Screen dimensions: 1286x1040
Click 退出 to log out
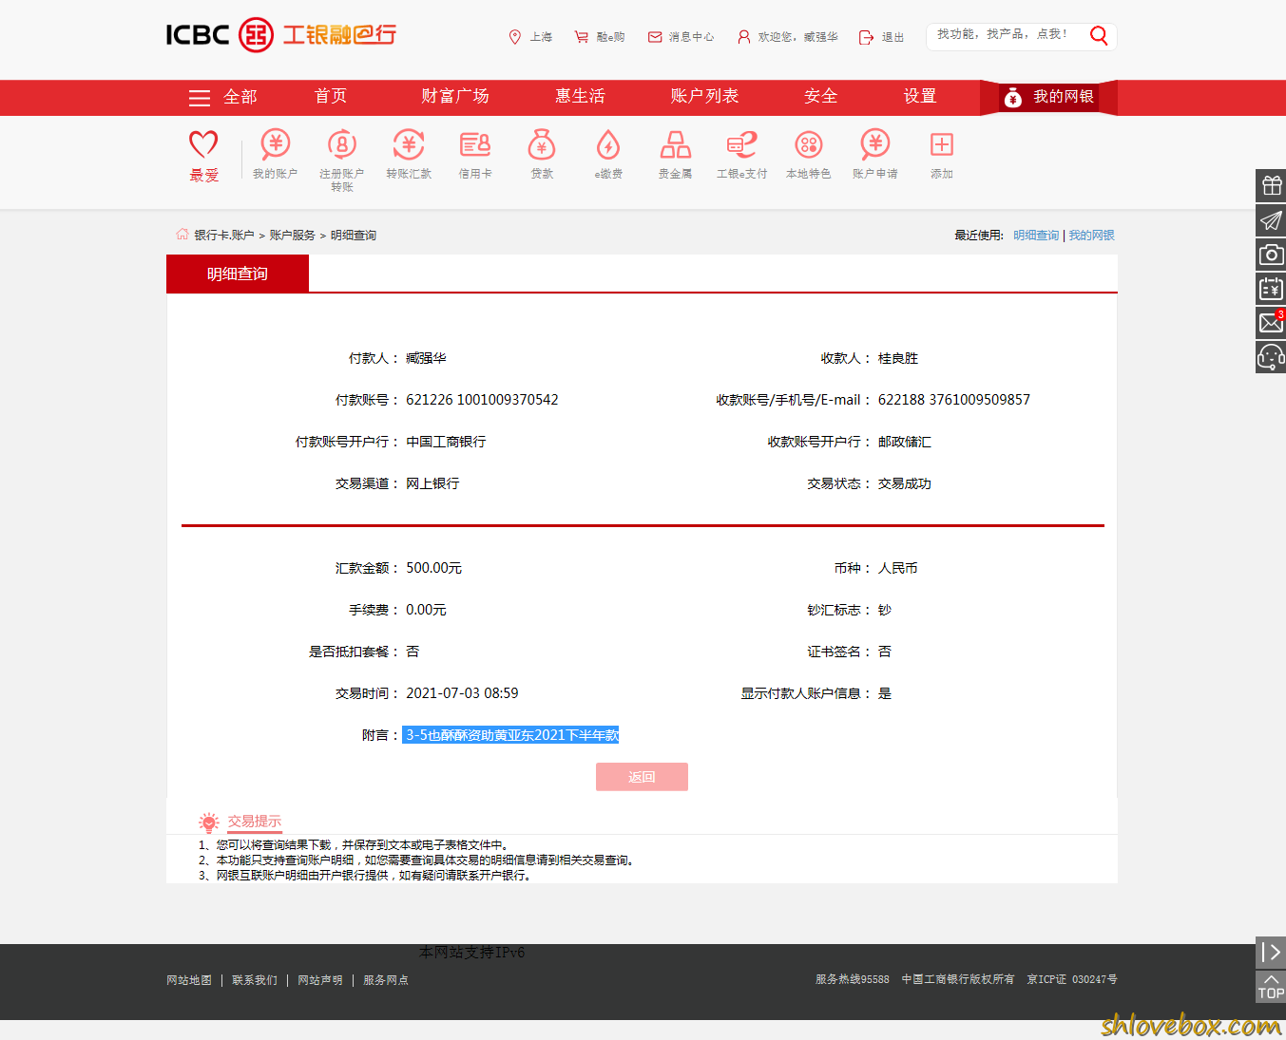point(881,37)
